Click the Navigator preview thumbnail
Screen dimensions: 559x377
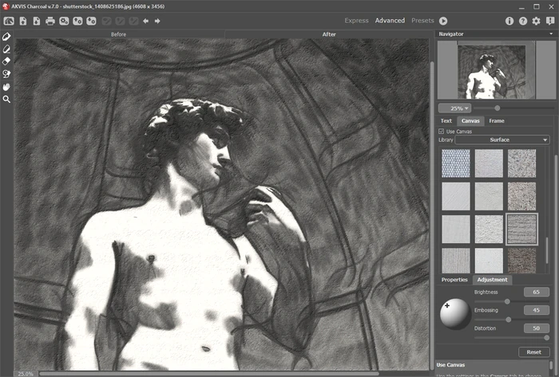tap(496, 69)
